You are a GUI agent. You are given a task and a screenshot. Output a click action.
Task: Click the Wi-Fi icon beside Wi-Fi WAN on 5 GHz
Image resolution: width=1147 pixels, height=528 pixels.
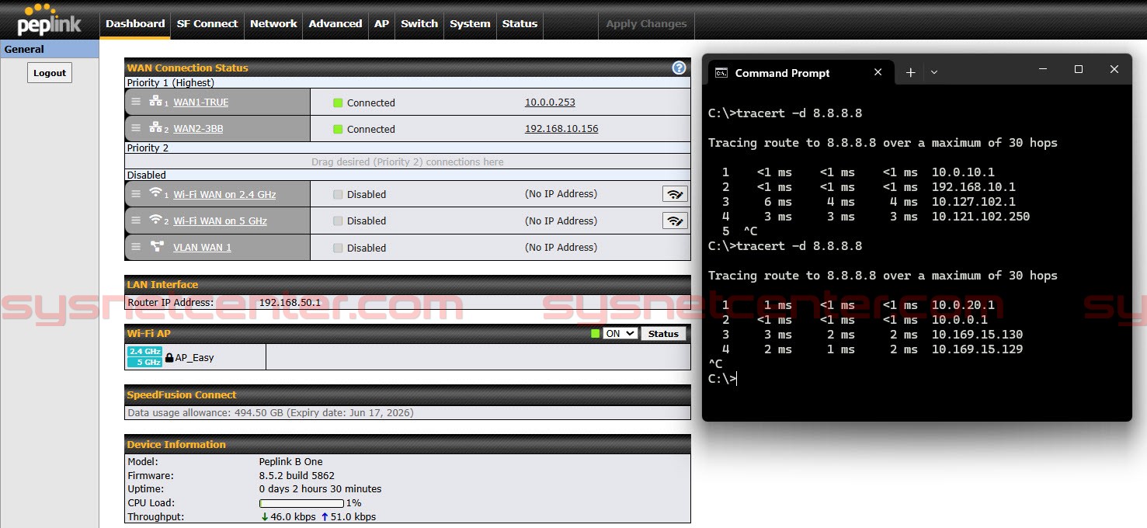pos(156,220)
